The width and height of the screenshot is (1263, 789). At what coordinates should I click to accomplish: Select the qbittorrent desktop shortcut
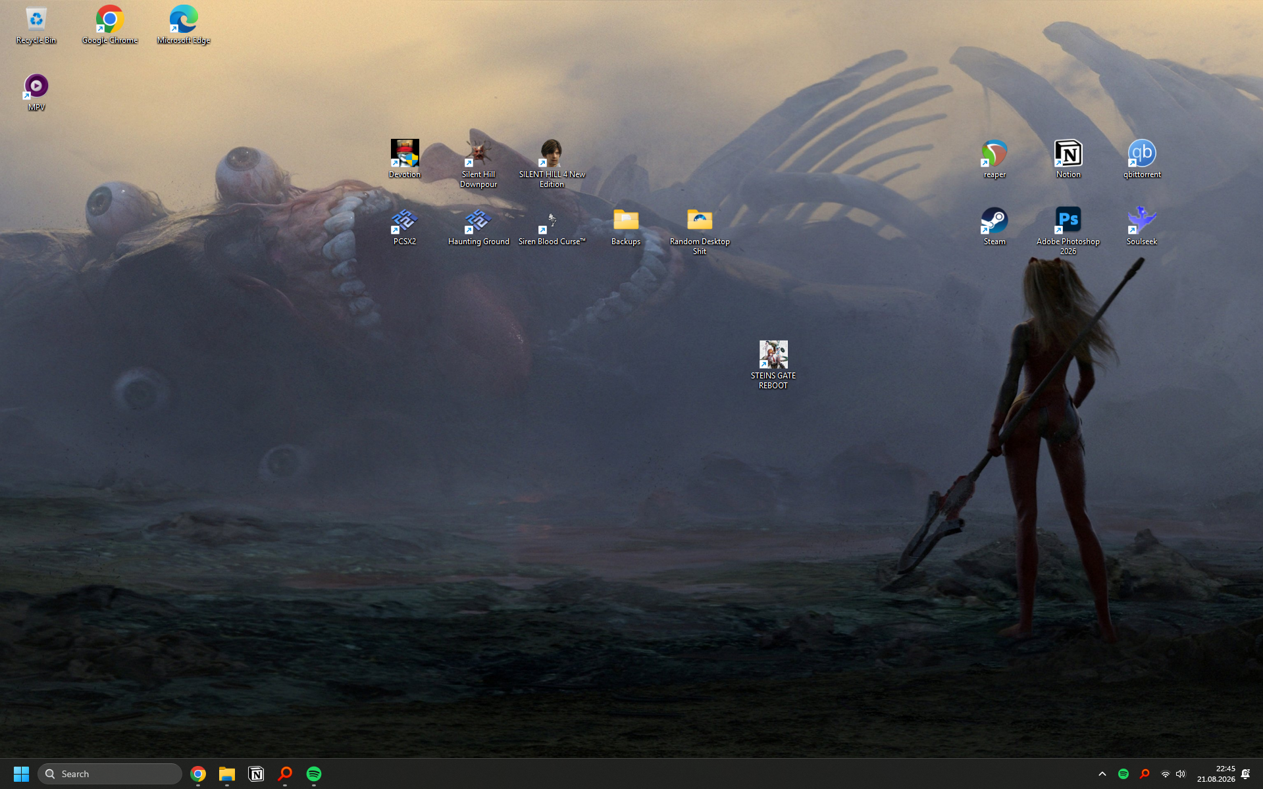1142,160
